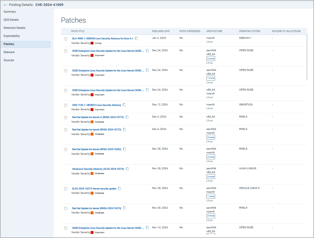Open Red Hat kernel update RHSA-2024:10772 link
This screenshot has height=238, width=314.
click(x=96, y=130)
